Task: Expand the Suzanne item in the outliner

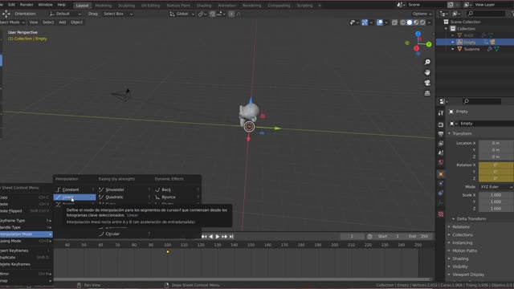Action: pyautogui.click(x=453, y=49)
